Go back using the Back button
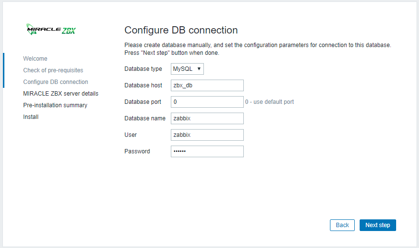This screenshot has height=248, width=419. pos(342,225)
